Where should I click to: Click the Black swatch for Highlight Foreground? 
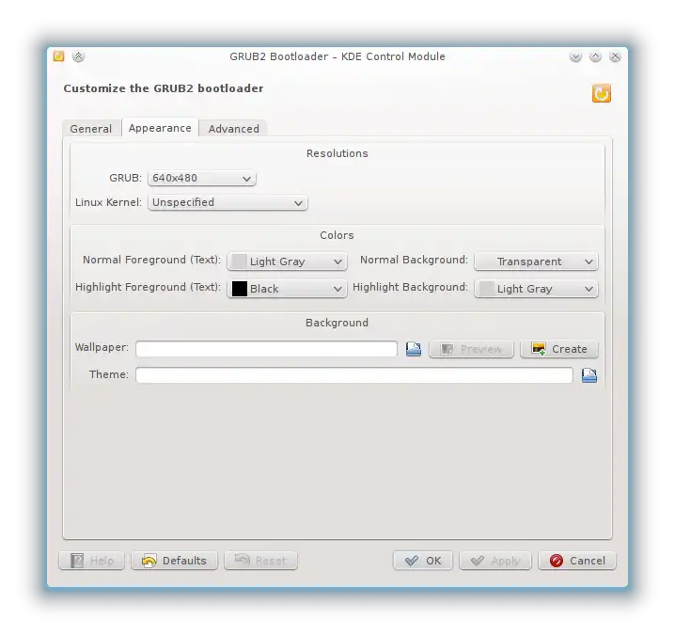240,289
